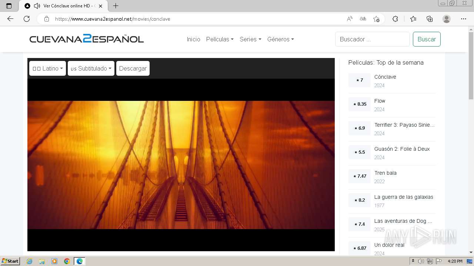Click the system tray volume icon
This screenshot has width=474, height=266.
click(421, 261)
